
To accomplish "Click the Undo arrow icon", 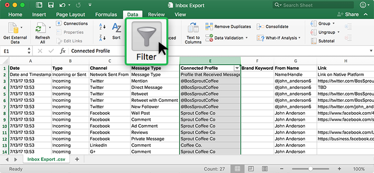I will tap(62, 5).
